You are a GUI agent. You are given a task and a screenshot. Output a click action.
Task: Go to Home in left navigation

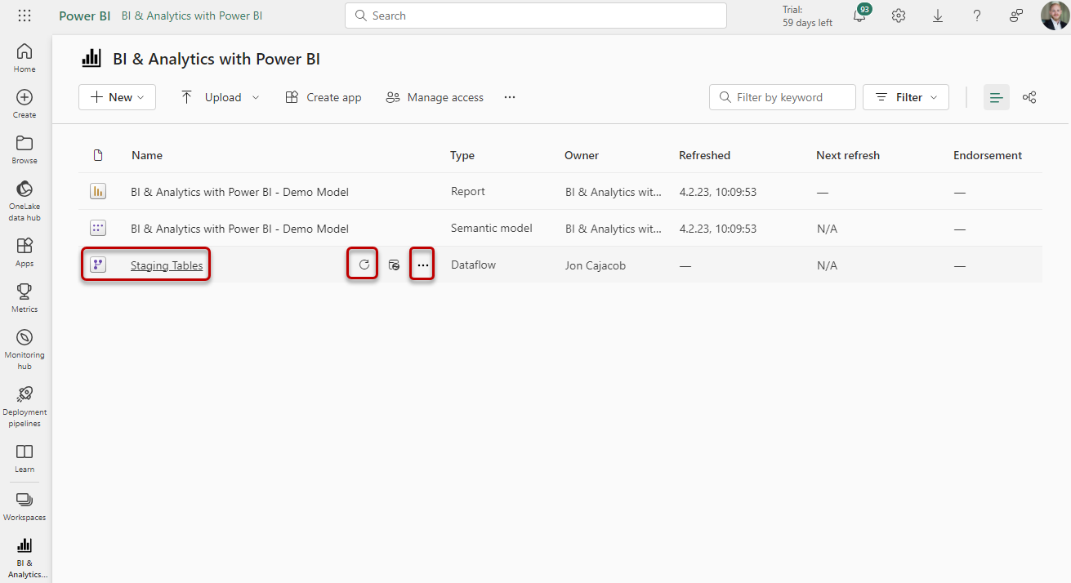point(25,57)
